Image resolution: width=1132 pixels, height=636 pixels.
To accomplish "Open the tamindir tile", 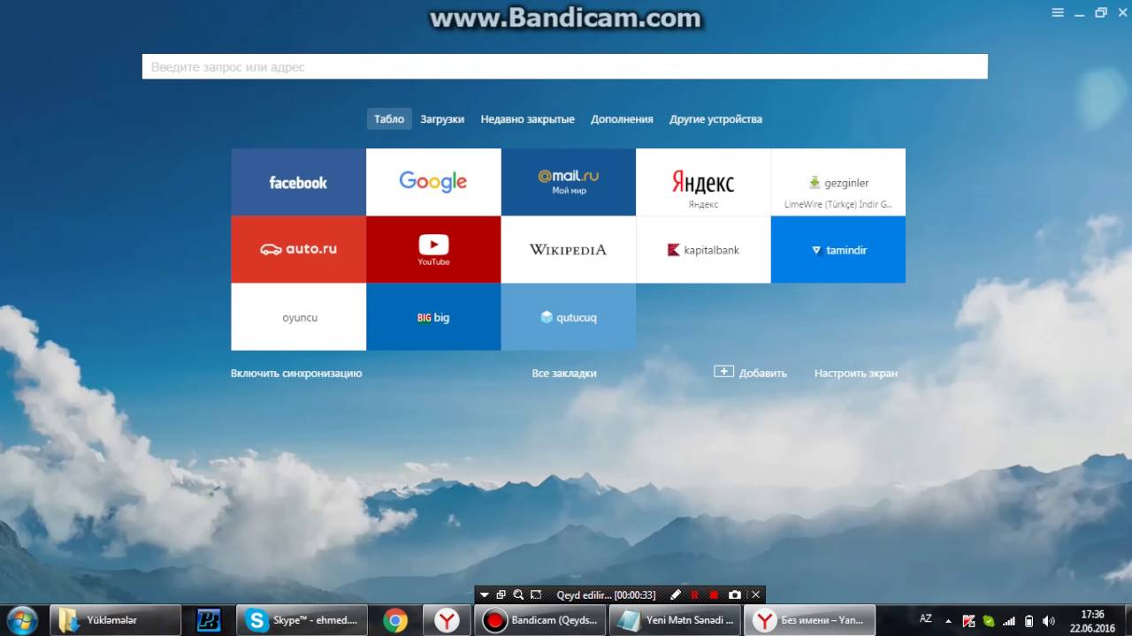I will coord(838,249).
